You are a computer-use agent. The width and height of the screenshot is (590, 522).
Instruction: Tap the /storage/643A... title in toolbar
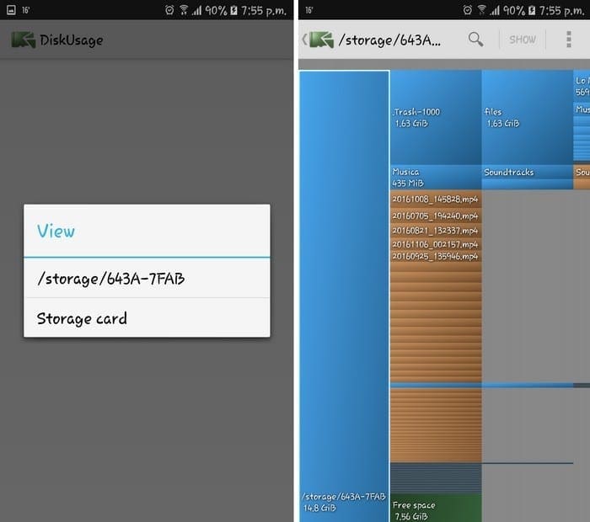[x=389, y=40]
